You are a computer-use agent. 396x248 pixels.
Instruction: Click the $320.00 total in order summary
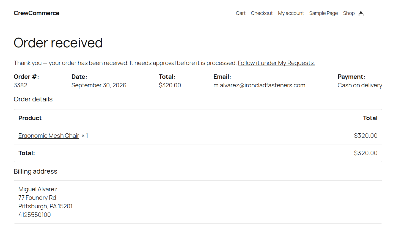tap(170, 85)
